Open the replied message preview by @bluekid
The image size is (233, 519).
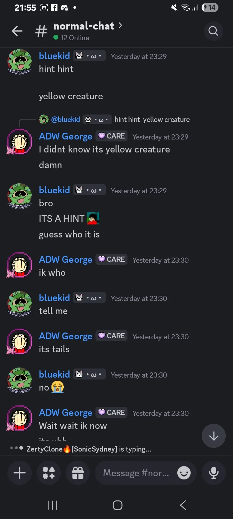coord(114,119)
